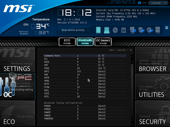This screenshot has width=170, height=127.
Task: Close the BIOS with the X button
Action: pyautogui.click(x=165, y=3)
